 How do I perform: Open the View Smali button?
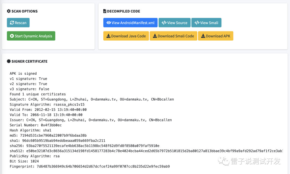click(x=206, y=23)
